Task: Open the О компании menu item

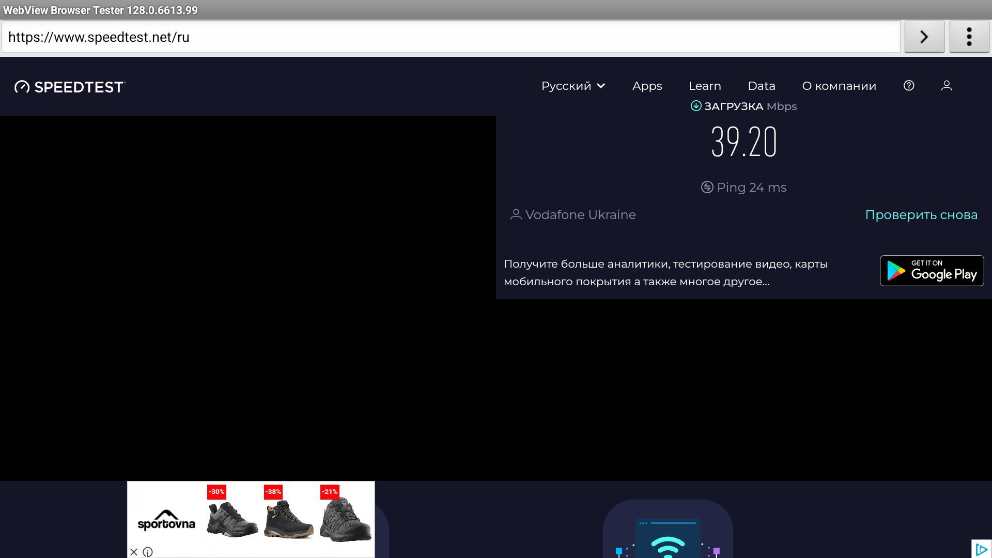Action: coord(839,86)
